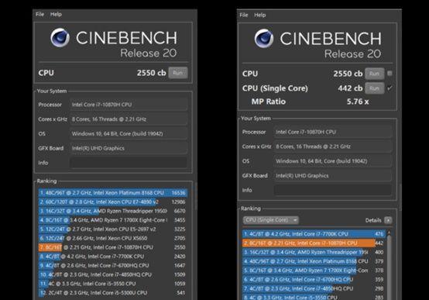The height and width of the screenshot is (300, 429).
Task: Click Cores x GHz field in left window
Action: click(x=129, y=119)
